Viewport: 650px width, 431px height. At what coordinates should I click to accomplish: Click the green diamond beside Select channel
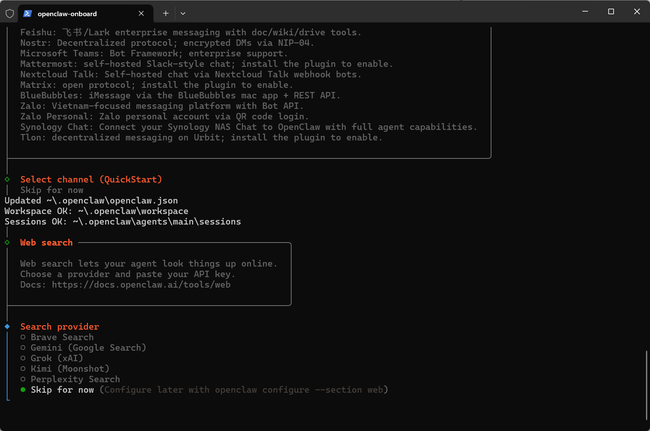coord(7,179)
